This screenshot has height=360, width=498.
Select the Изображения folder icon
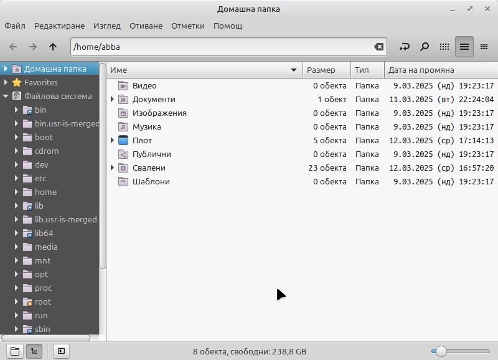(123, 113)
